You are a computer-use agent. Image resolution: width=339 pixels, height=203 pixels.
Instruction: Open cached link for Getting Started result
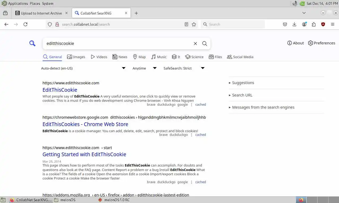coord(200,182)
